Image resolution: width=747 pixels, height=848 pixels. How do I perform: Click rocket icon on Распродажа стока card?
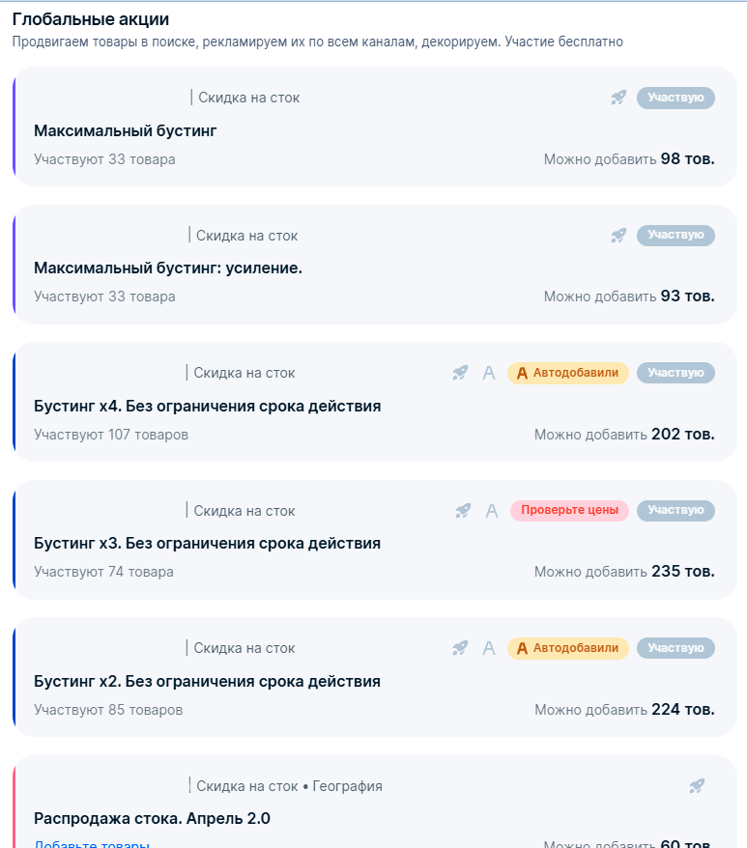[697, 786]
